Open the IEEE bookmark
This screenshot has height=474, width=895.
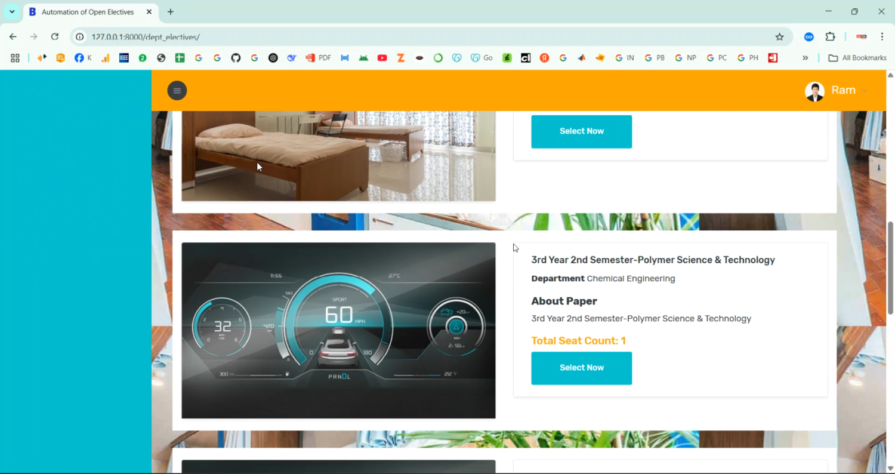coord(124,58)
